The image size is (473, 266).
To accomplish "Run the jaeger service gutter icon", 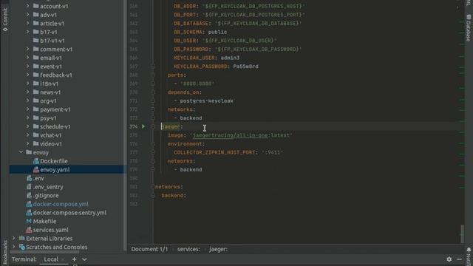I will (143, 126).
